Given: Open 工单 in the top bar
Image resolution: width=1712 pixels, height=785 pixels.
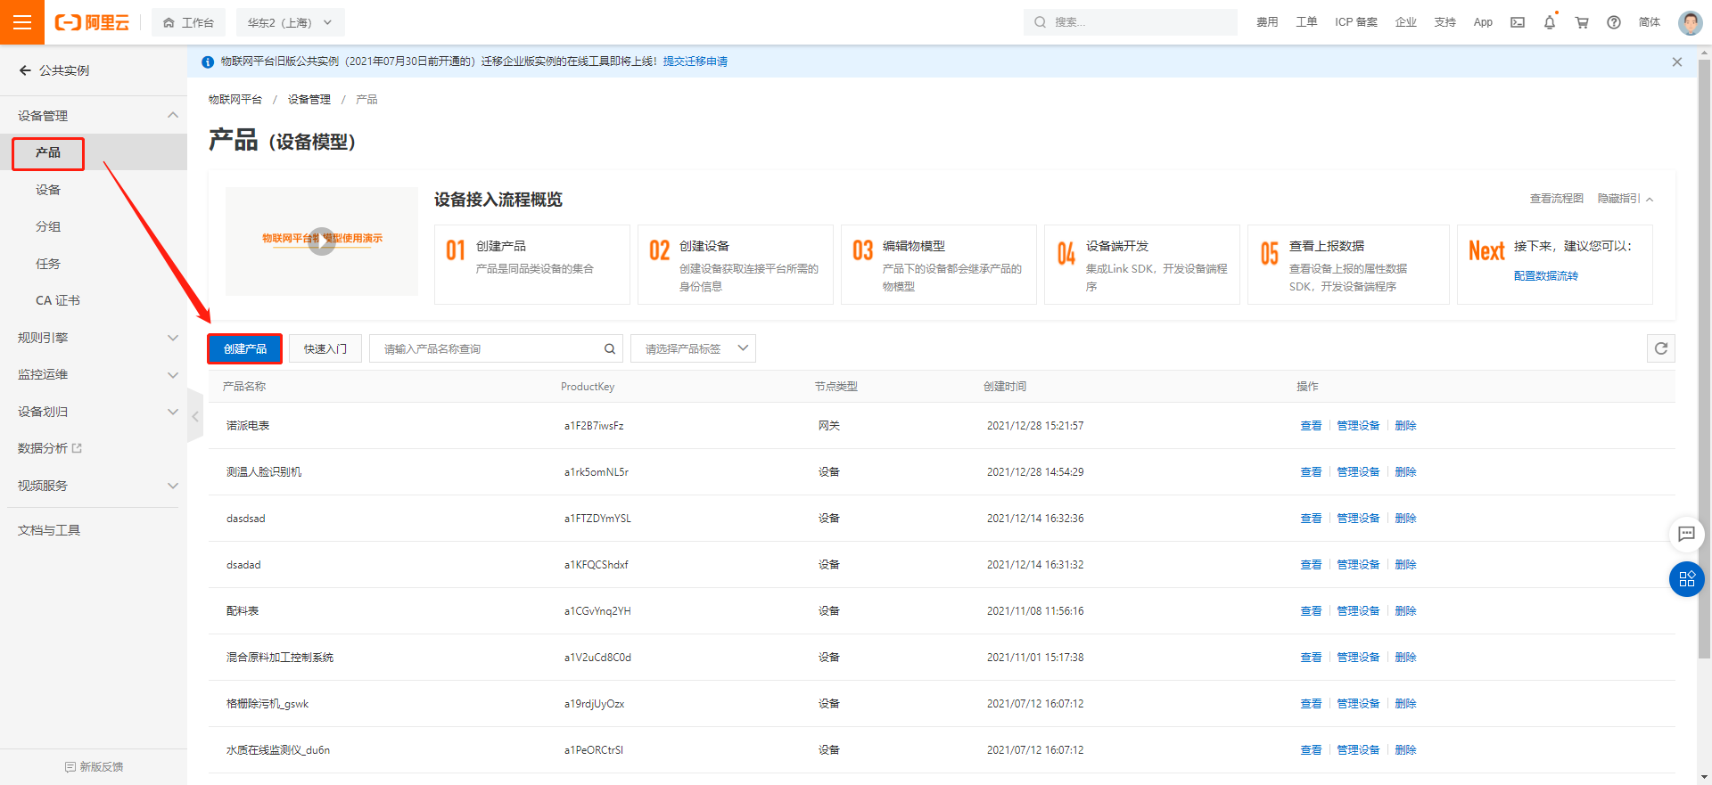Looking at the screenshot, I should pyautogui.click(x=1306, y=22).
